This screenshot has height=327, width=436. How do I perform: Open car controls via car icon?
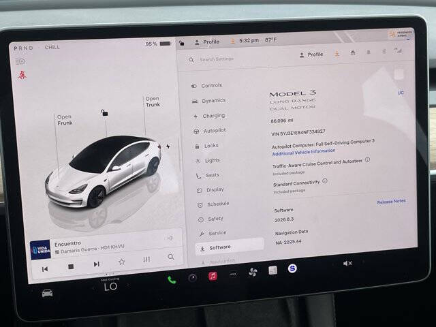click(x=47, y=293)
